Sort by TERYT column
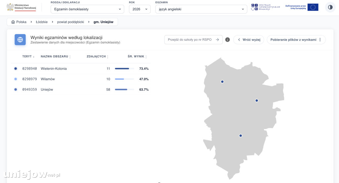The width and height of the screenshot is (339, 183). (x=28, y=56)
